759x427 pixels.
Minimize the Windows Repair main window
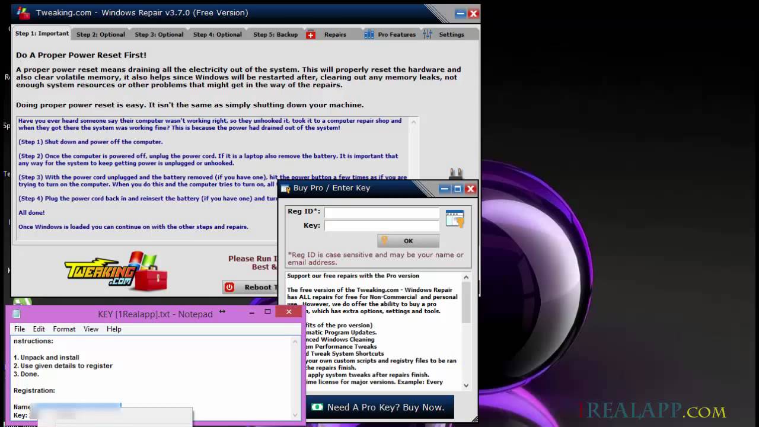coord(460,13)
